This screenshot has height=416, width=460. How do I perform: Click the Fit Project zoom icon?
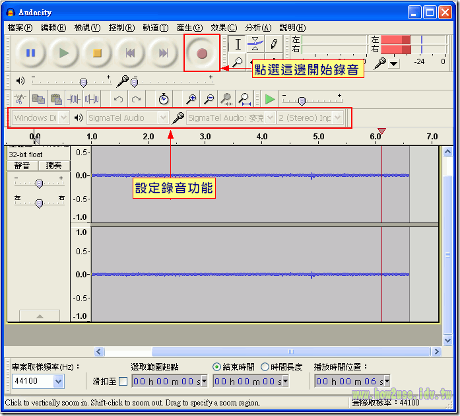click(x=244, y=99)
